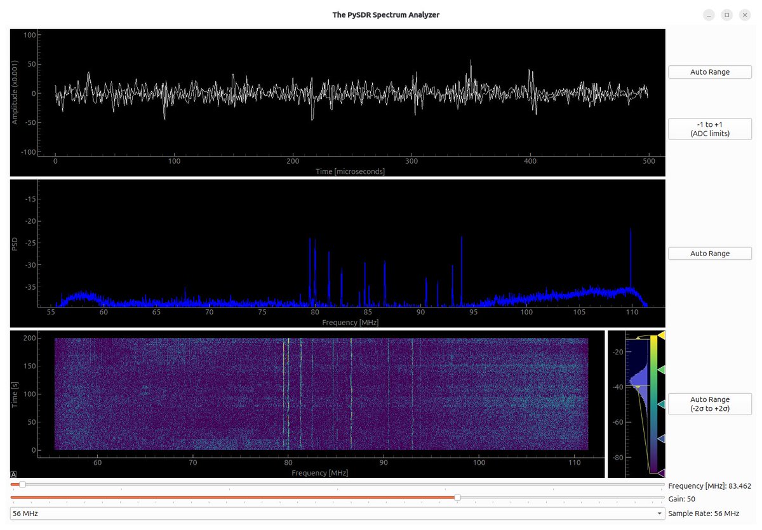This screenshot has width=762, height=530.
Task: Click Auto Range (-2σ to +2σ) for waterfall
Action: (x=709, y=404)
